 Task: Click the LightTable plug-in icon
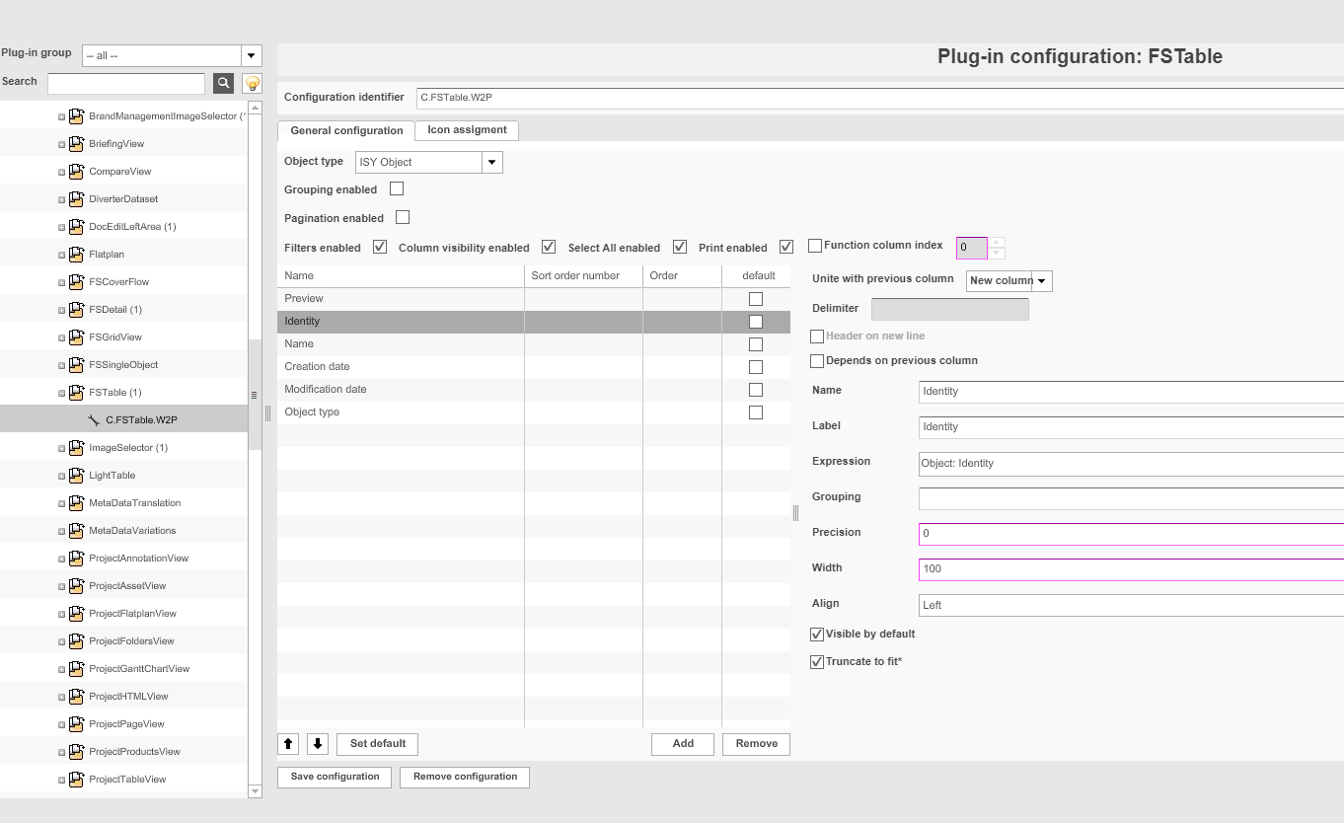tap(77, 476)
